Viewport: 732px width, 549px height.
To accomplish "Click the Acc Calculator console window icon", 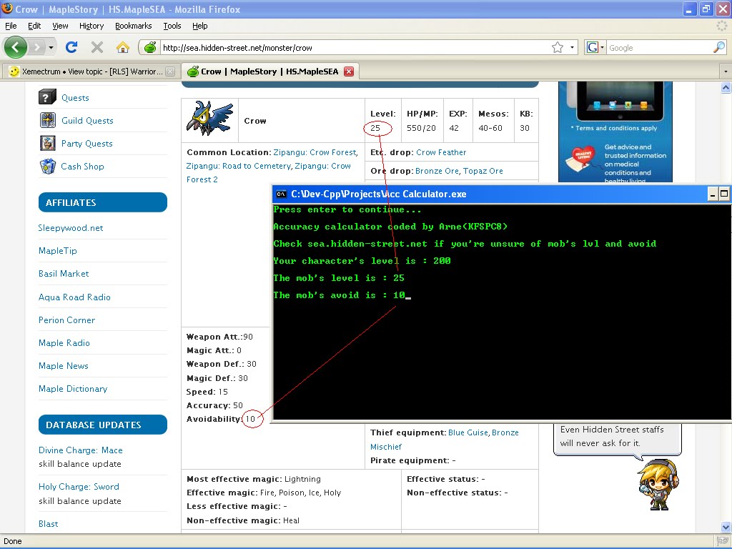I will 281,194.
